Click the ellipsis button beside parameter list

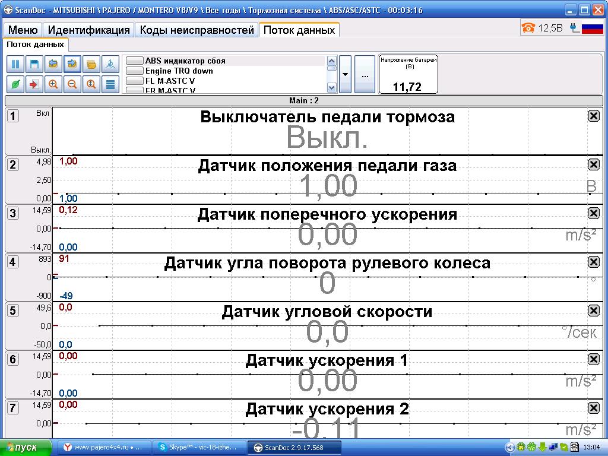point(365,75)
